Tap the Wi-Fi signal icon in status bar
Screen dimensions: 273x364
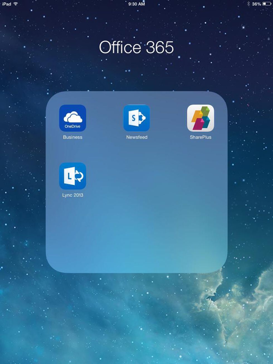click(x=16, y=4)
